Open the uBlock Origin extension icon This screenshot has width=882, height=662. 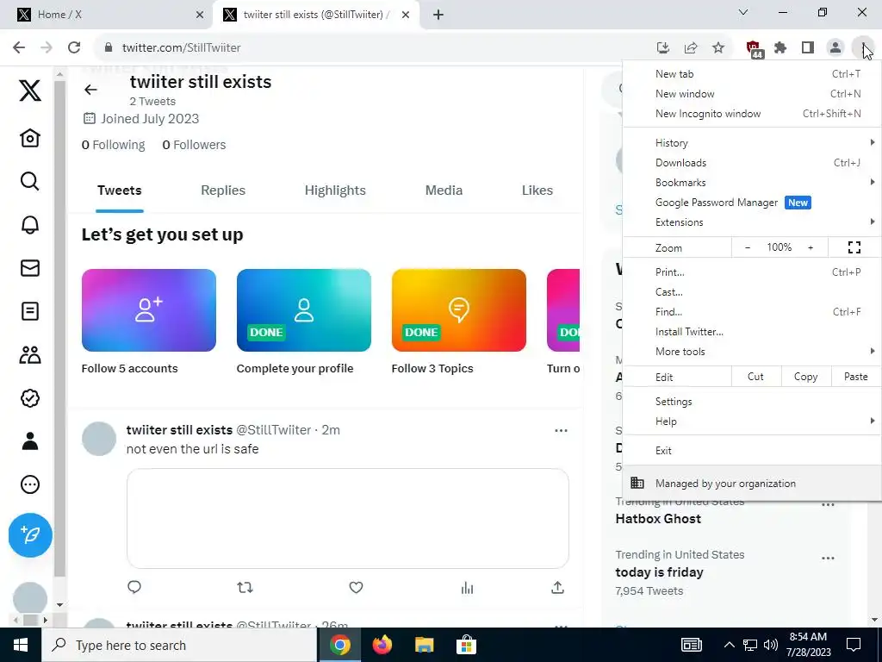(x=754, y=48)
